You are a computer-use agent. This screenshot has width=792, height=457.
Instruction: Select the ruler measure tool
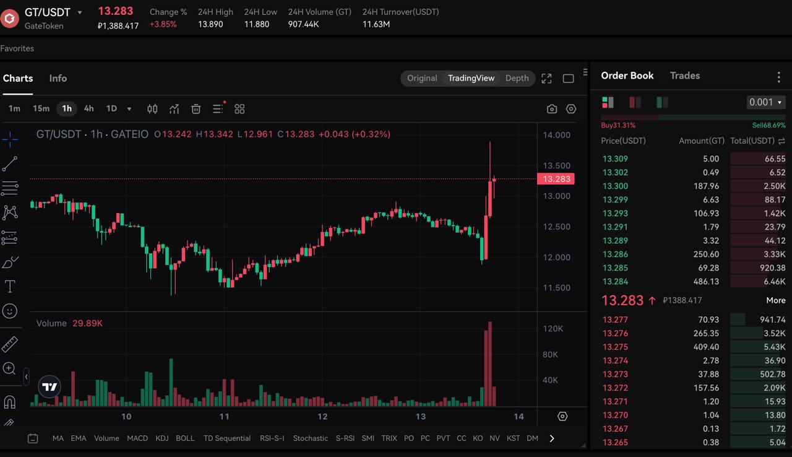point(10,344)
